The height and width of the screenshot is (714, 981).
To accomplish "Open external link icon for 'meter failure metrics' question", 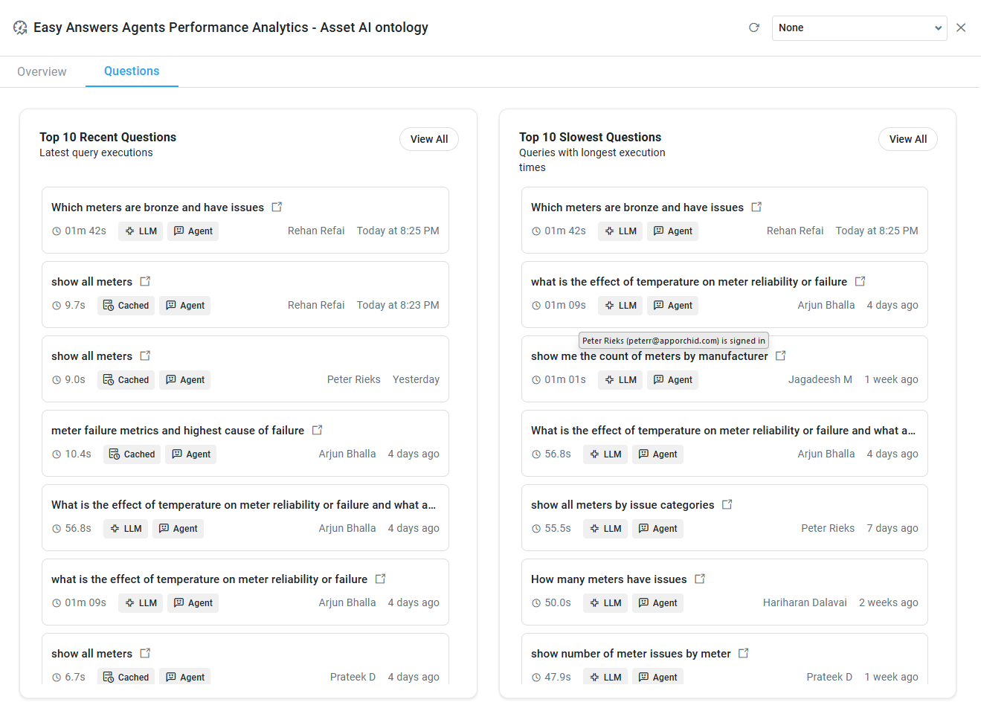I will coord(317,430).
